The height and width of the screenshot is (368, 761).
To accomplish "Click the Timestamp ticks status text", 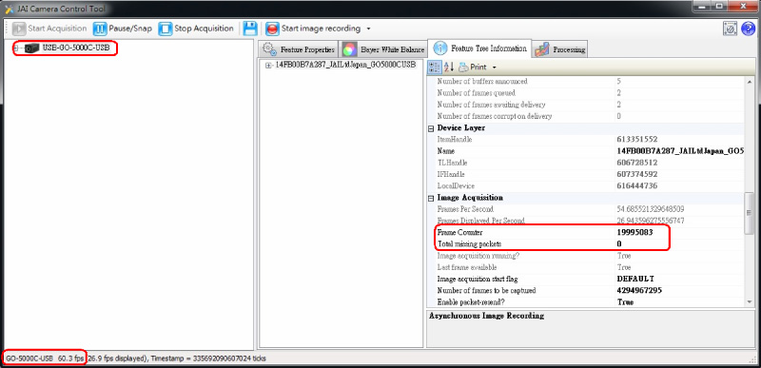I will [208, 358].
